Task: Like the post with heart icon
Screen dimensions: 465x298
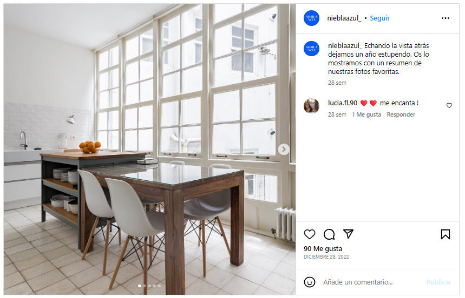Action: (x=309, y=234)
